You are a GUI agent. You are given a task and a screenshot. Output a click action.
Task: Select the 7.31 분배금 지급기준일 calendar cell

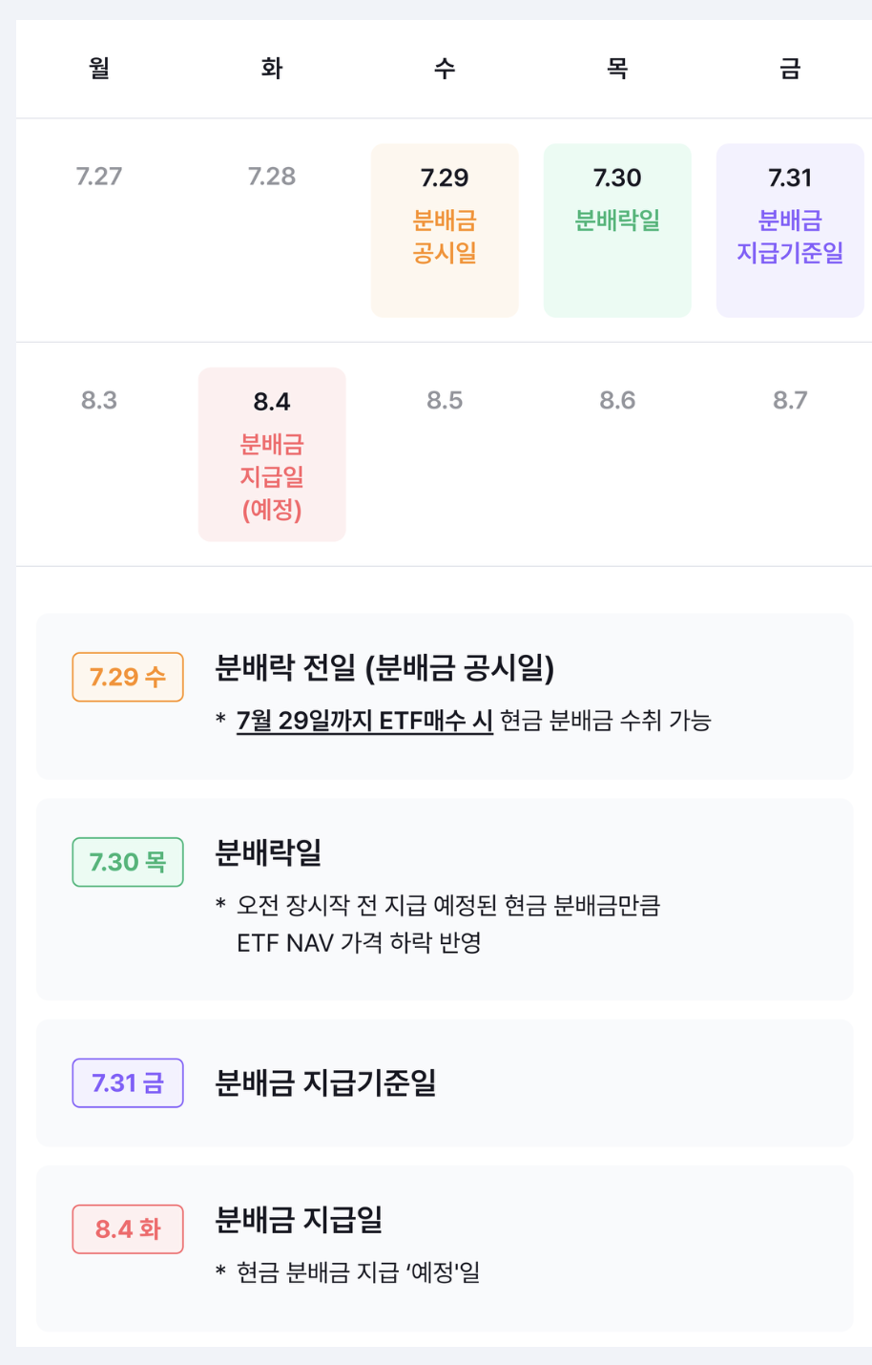coord(790,230)
